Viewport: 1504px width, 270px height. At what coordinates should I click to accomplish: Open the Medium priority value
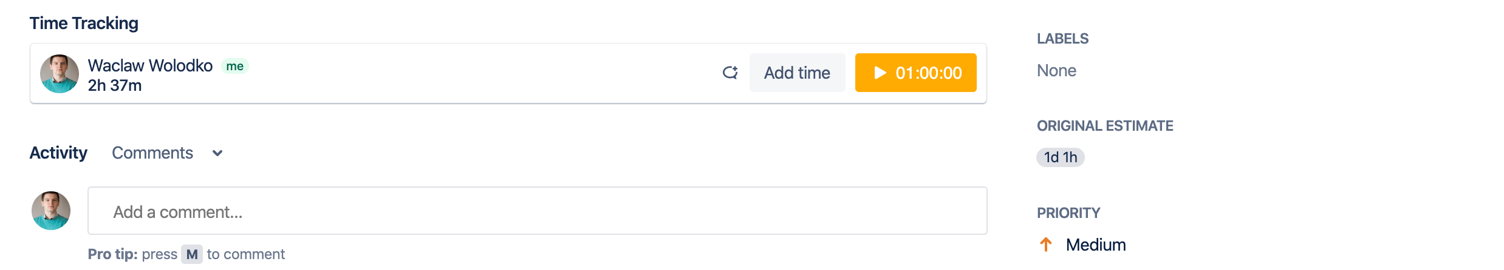pyautogui.click(x=1096, y=245)
